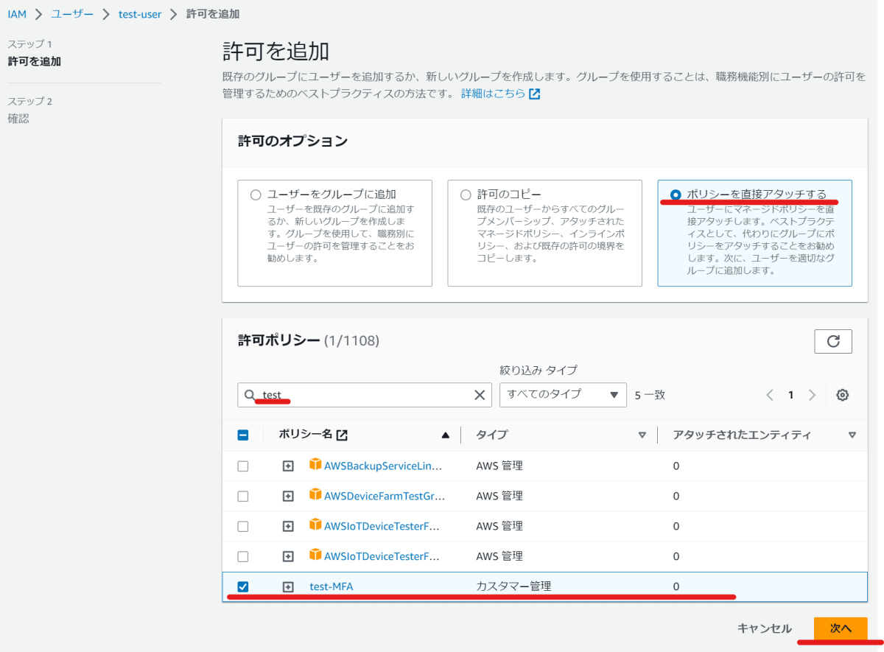This screenshot has height=652, width=884.
Task: Open 詳細はこちら external link
Action: tap(501, 94)
